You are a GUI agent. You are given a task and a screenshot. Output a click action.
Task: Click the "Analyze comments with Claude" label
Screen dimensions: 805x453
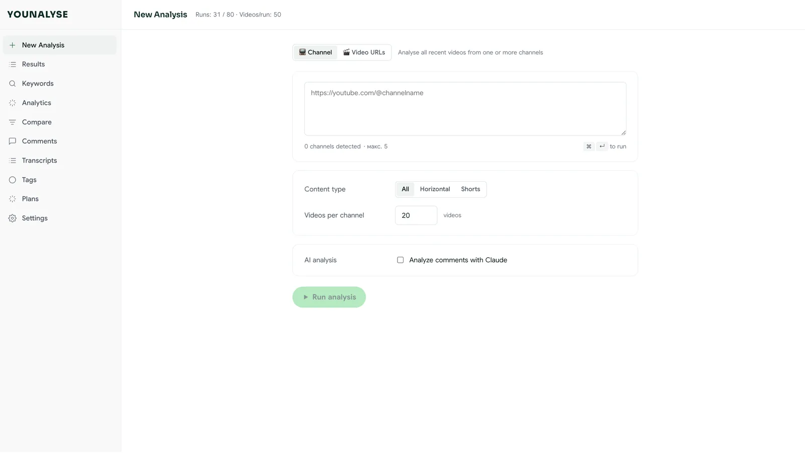point(458,260)
